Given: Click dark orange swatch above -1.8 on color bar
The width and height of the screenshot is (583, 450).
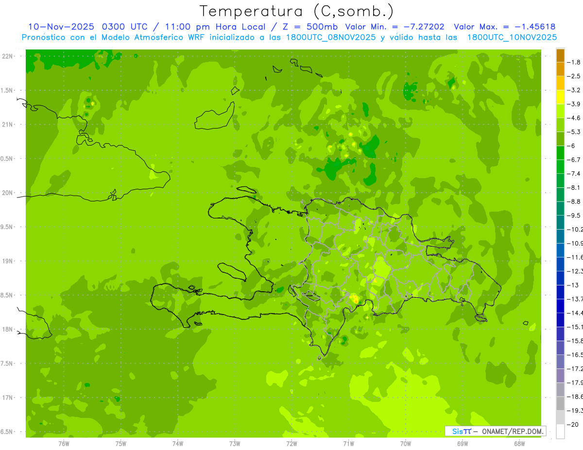Looking at the screenshot, I should [560, 55].
